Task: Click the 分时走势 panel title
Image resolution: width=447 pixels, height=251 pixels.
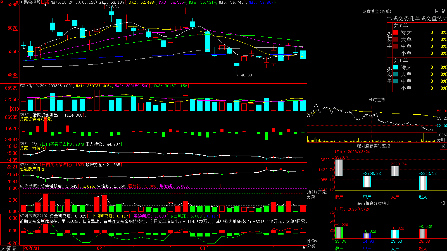Action: (377, 100)
